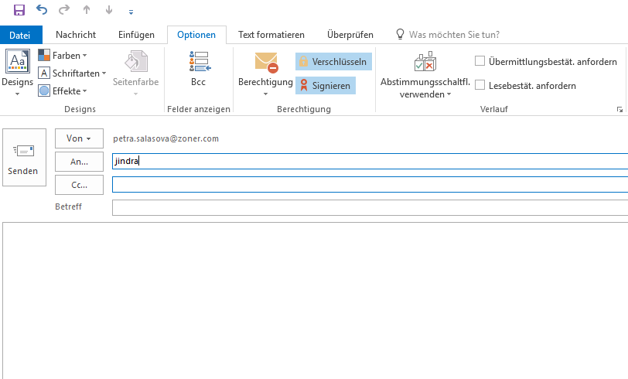Save the message with the disk icon
Image resolution: width=628 pixels, height=379 pixels.
coord(19,10)
